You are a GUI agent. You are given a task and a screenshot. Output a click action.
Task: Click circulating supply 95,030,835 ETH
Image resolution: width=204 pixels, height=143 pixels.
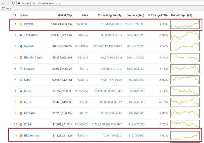pos(111,35)
